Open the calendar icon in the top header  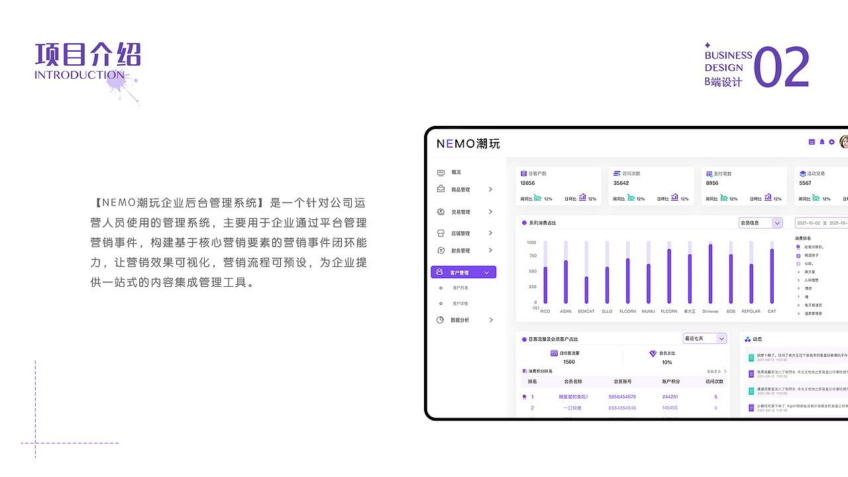pos(812,142)
